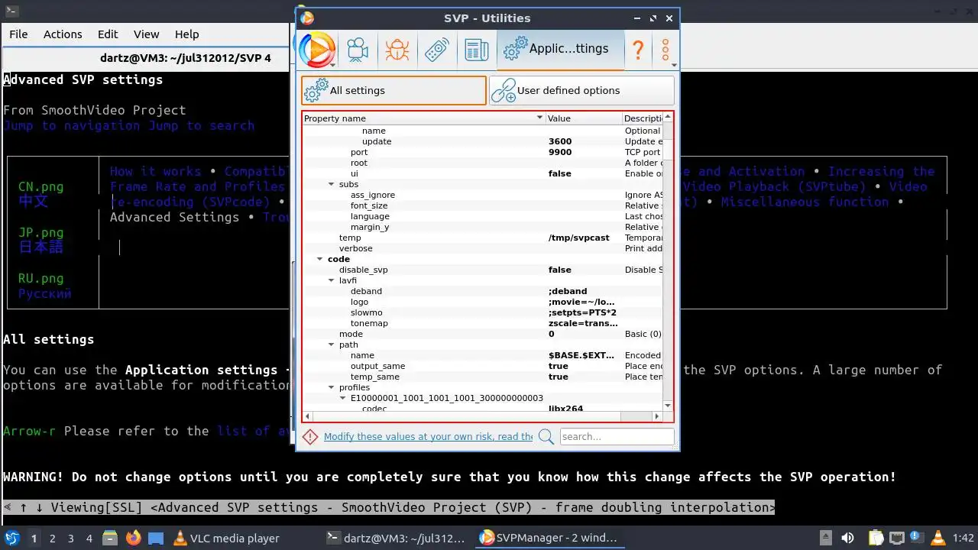Open the remote control tab
This screenshot has width=978, height=550.
point(436,50)
